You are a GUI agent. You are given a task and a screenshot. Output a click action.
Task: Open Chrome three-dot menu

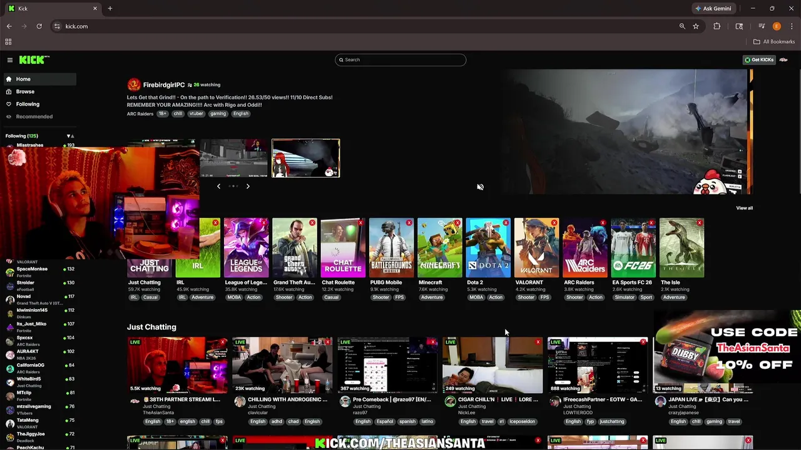tap(792, 26)
